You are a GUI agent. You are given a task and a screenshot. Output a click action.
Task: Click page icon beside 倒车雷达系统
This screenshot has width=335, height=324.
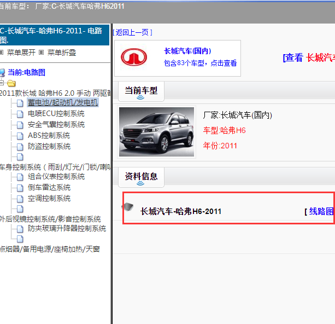[x=20, y=188]
